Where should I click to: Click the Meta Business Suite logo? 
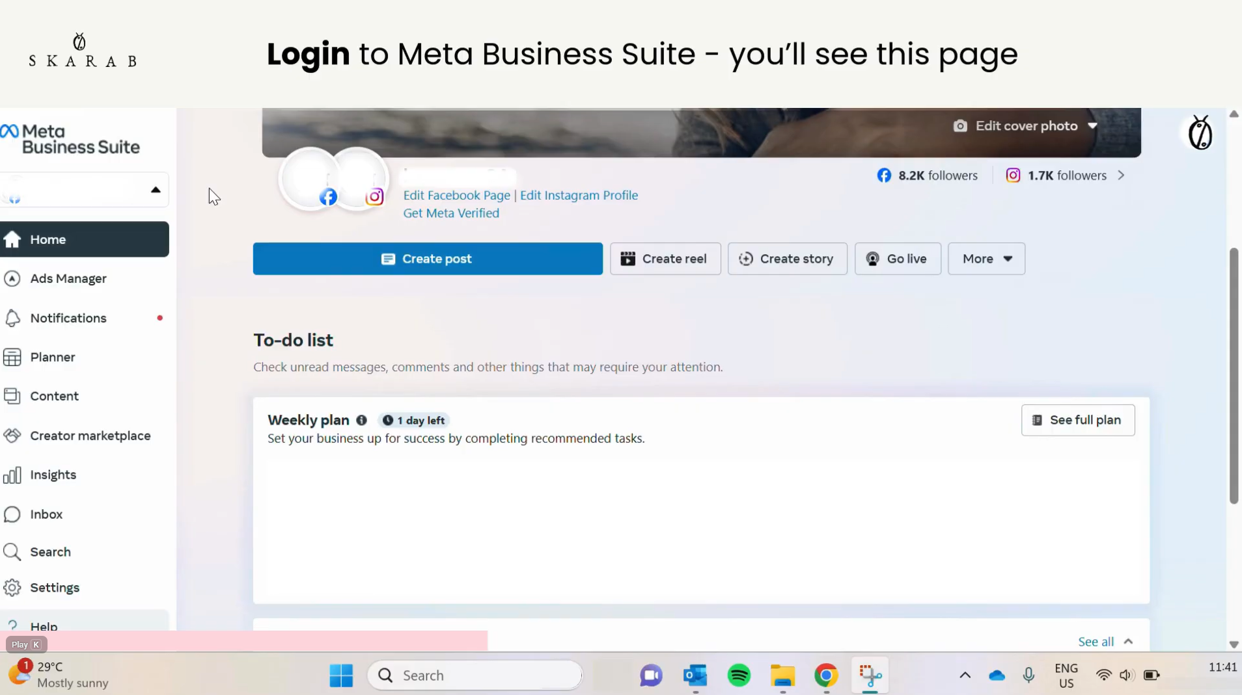[x=72, y=137]
